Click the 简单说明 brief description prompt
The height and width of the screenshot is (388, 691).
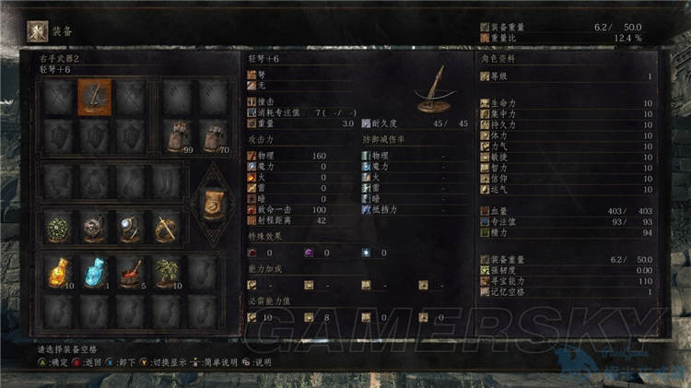(x=215, y=362)
